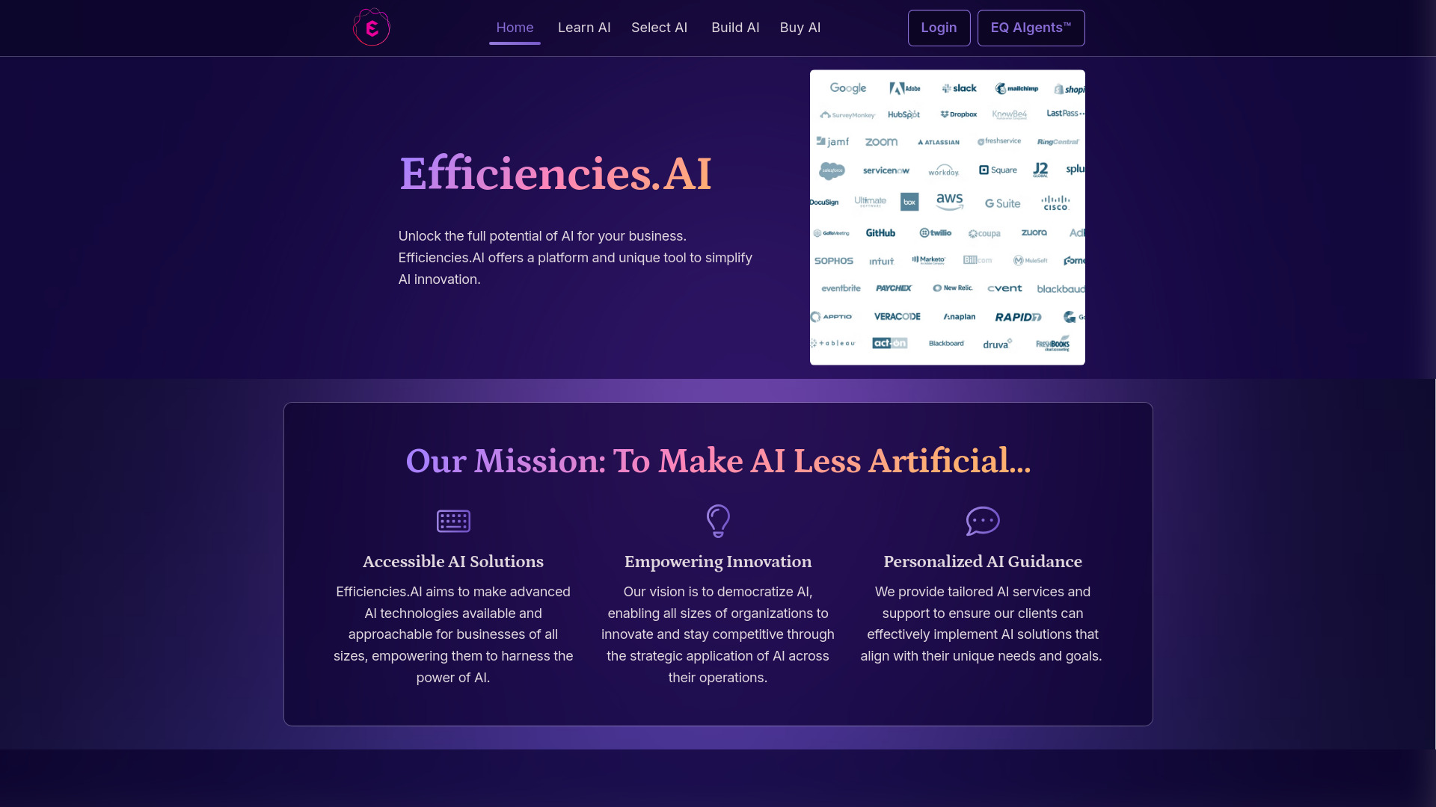Click the Login button
Viewport: 1436px width, 807px height.
pyautogui.click(x=939, y=28)
